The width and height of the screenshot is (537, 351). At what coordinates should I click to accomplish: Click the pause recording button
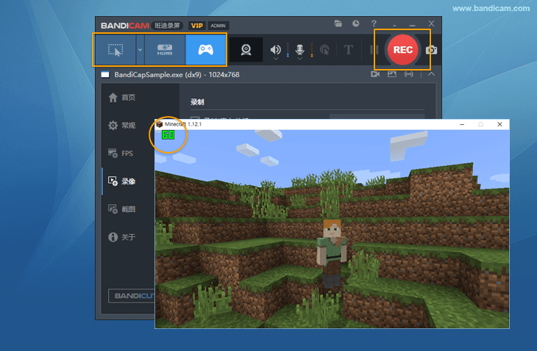[x=374, y=50]
